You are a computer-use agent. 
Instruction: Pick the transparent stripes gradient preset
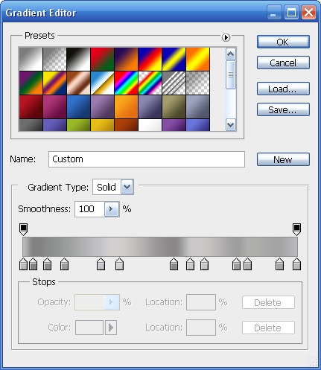pyautogui.click(x=174, y=83)
